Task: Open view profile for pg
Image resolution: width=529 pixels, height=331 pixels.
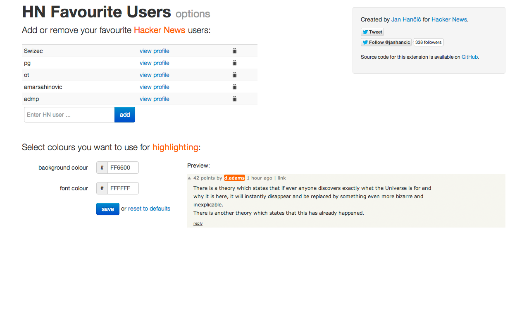Action: [155, 63]
